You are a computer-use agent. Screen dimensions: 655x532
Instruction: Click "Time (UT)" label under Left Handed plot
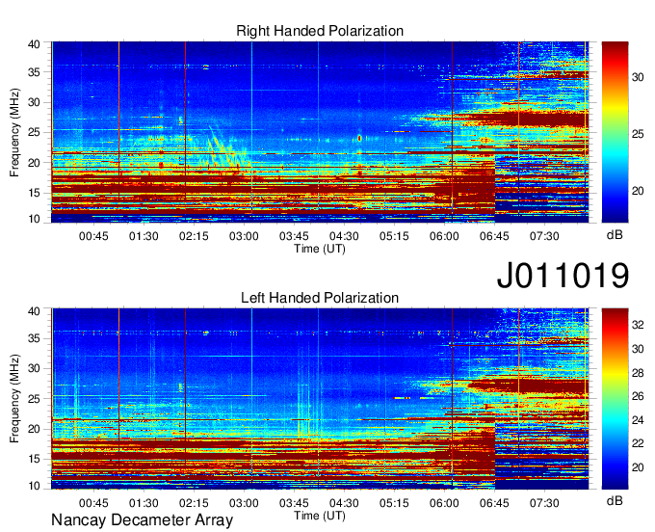click(320, 516)
